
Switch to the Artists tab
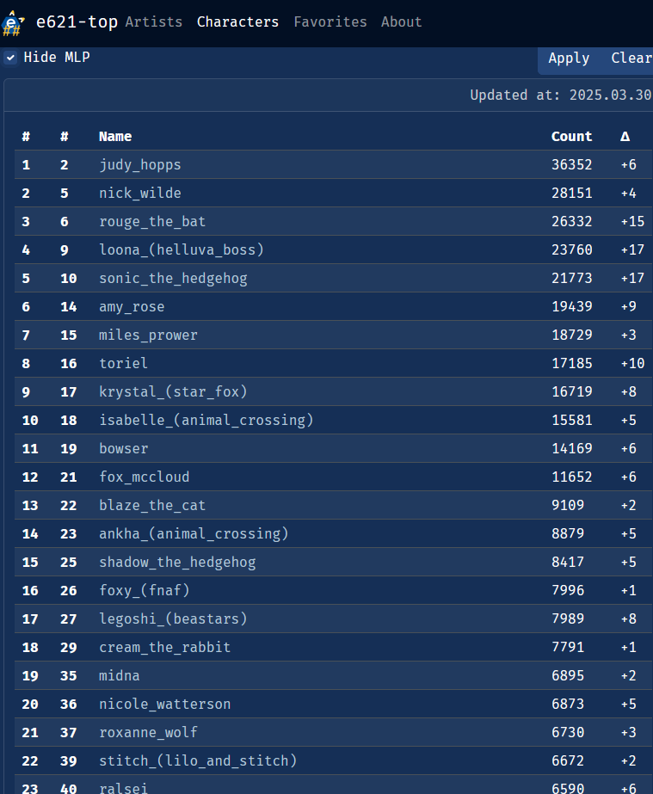click(x=153, y=22)
